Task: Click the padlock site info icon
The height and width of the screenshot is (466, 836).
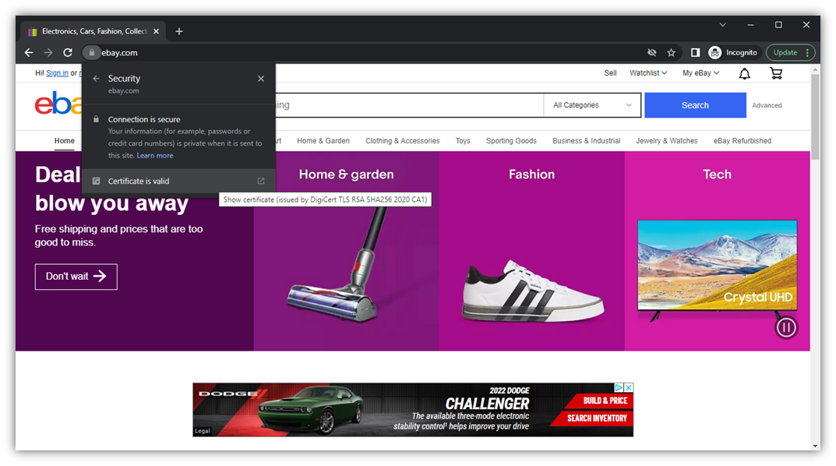Action: 92,52
